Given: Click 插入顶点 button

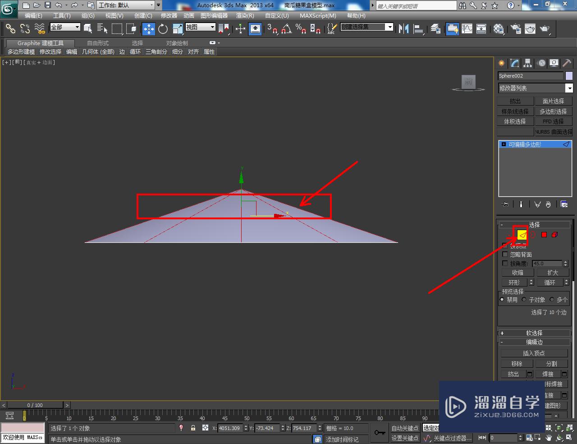Looking at the screenshot, I should click(x=534, y=353).
